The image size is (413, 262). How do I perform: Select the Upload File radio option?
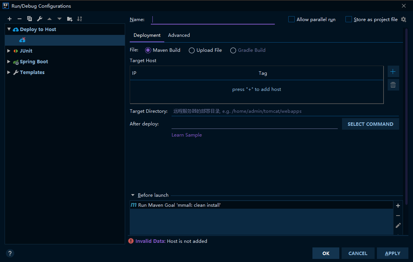pyautogui.click(x=192, y=50)
